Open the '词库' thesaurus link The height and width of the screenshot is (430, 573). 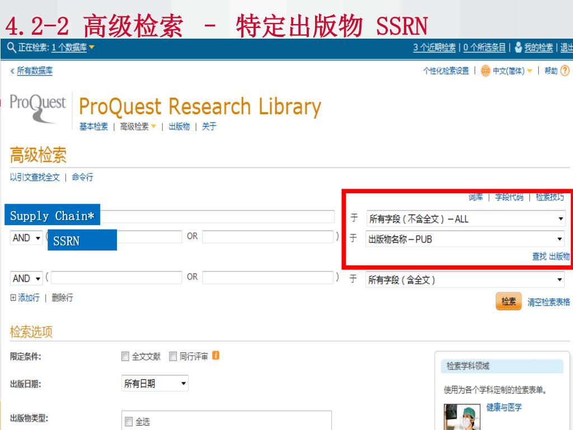(x=476, y=197)
